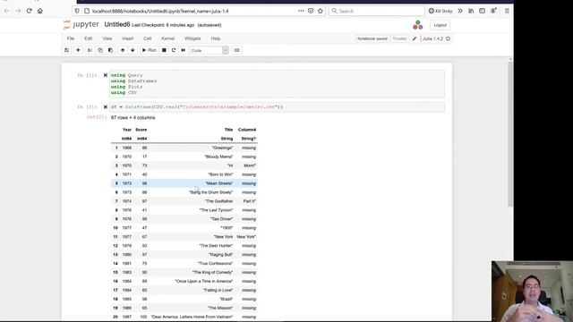Open the page actions three-dot menu

(x=301, y=11)
